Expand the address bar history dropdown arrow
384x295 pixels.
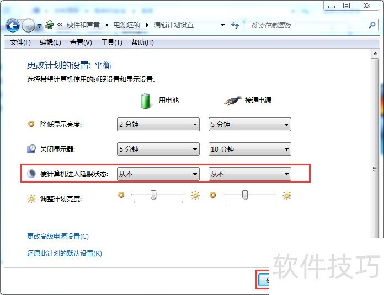(x=222, y=25)
